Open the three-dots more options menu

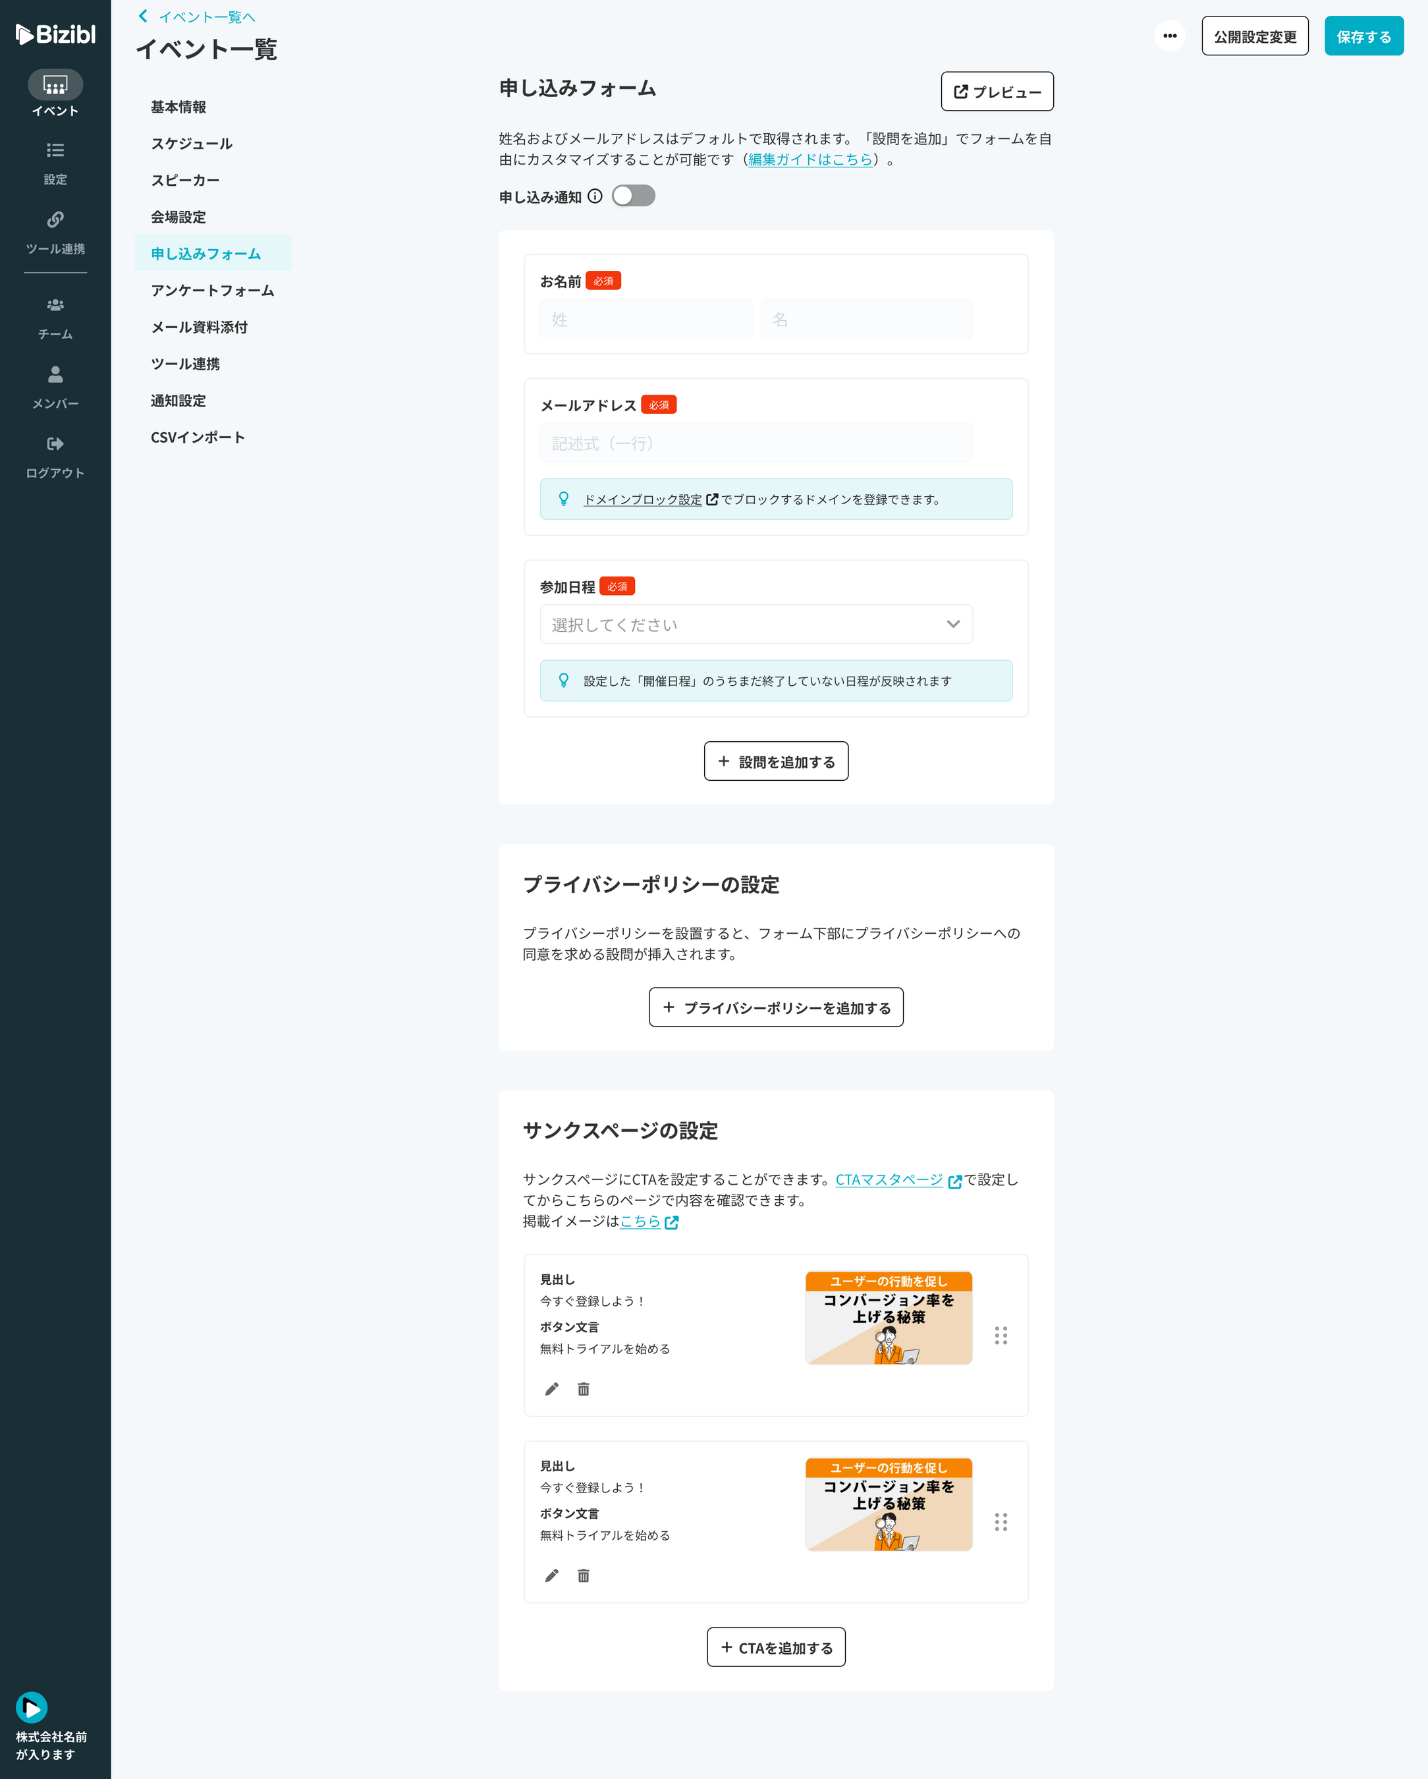[x=1169, y=36]
